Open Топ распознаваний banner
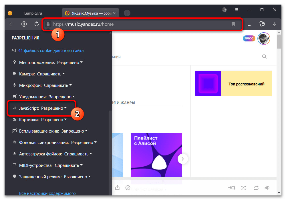This screenshot has width=286, height=200. tap(234, 83)
